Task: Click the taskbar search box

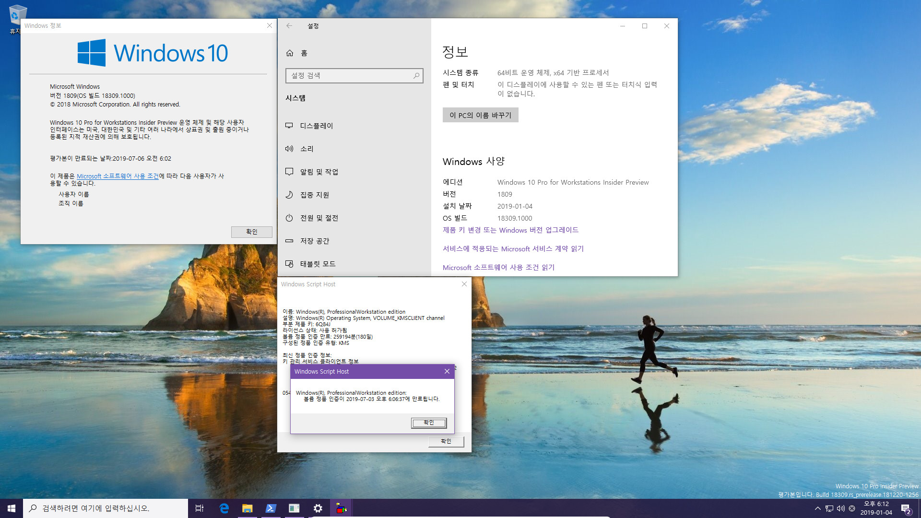Action: click(x=106, y=508)
